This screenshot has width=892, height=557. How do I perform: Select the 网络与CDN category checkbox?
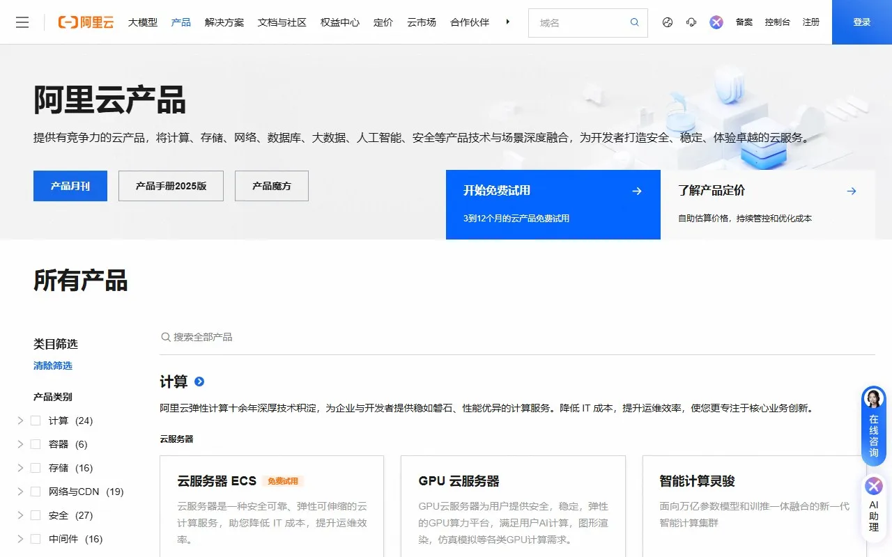tap(35, 492)
